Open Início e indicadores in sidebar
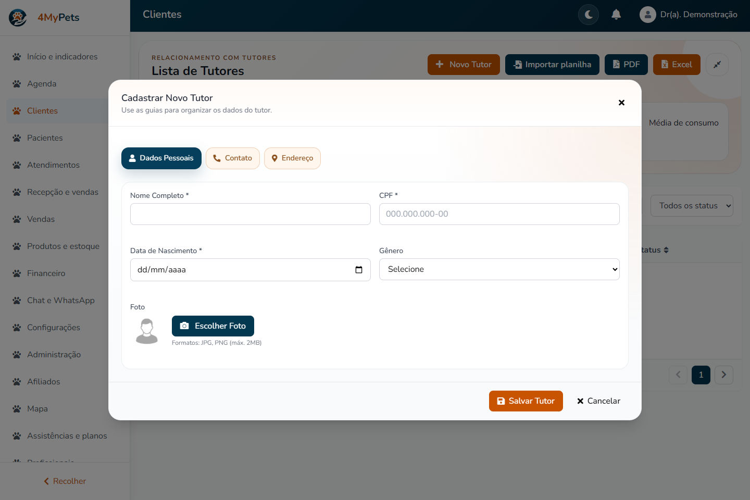 pyautogui.click(x=65, y=57)
